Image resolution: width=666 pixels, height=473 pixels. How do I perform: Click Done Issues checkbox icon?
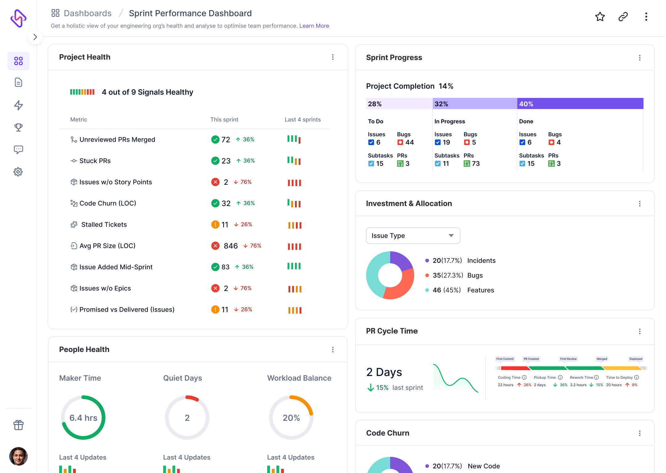pyautogui.click(x=522, y=142)
